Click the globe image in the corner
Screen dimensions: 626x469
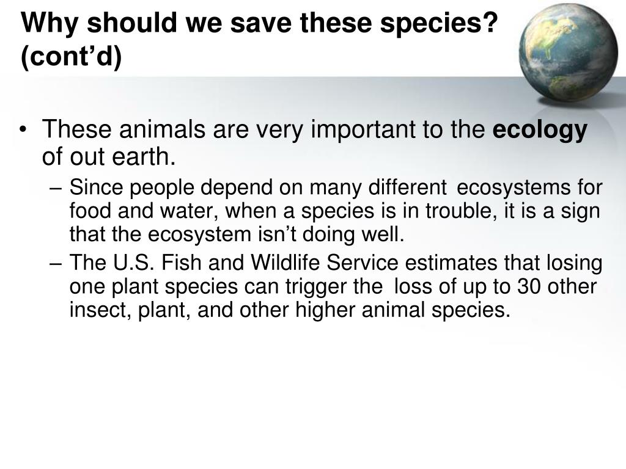coord(569,52)
